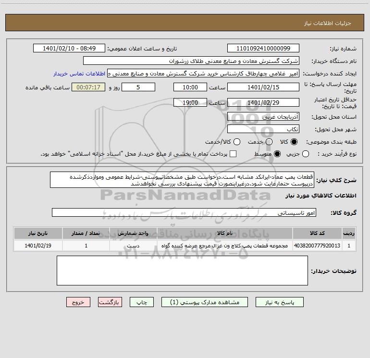The image size is (370, 358).
Task: Click the deadline hour field 10:00
Action: pyautogui.click(x=190, y=87)
